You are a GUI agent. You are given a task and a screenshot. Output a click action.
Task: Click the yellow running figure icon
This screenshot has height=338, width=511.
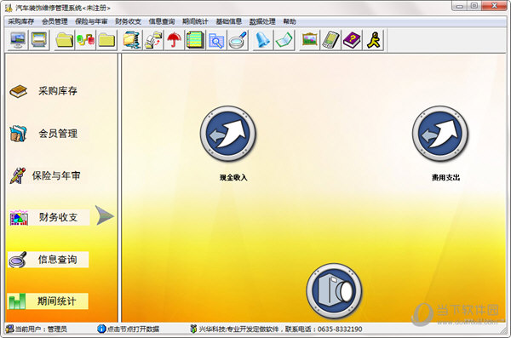coord(374,40)
